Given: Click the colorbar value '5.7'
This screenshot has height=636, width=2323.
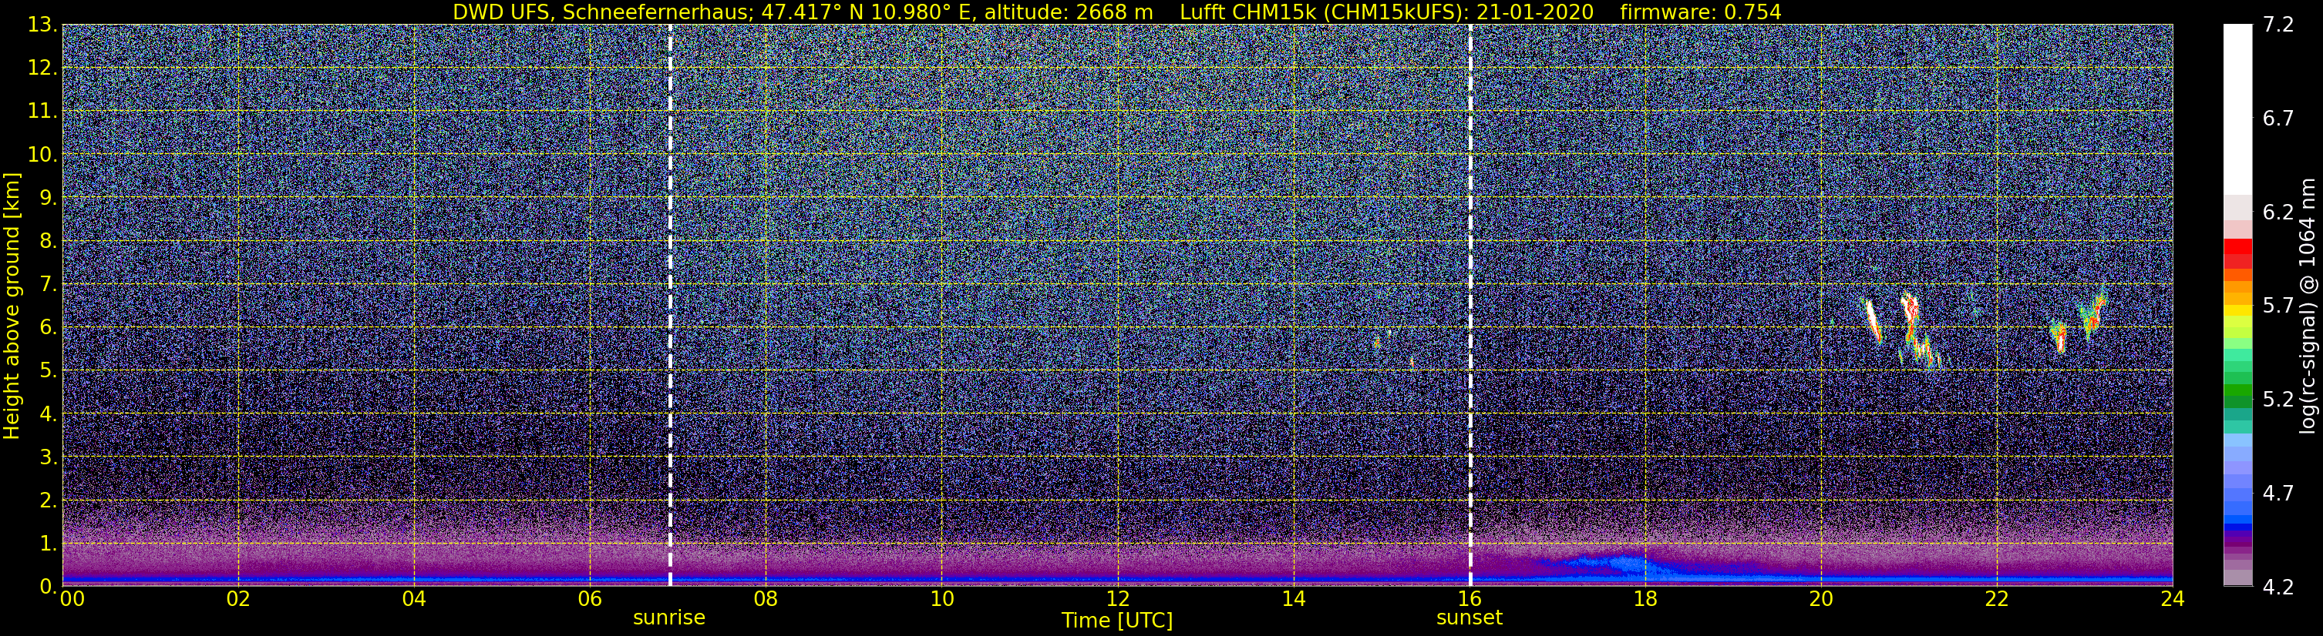Looking at the screenshot, I should pyautogui.click(x=2278, y=306).
